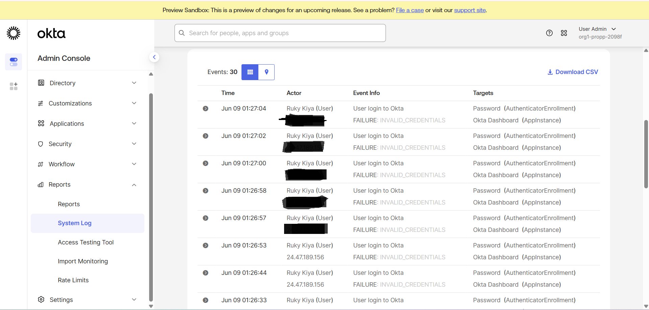This screenshot has width=649, height=310.
Task: Expand the Settings menu chevron
Action: pyautogui.click(x=134, y=300)
